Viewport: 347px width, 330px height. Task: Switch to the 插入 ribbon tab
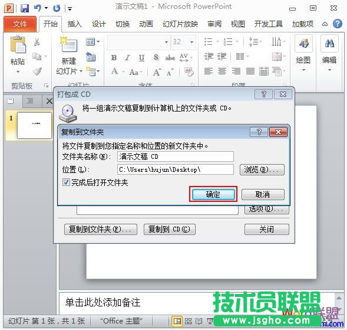point(74,24)
